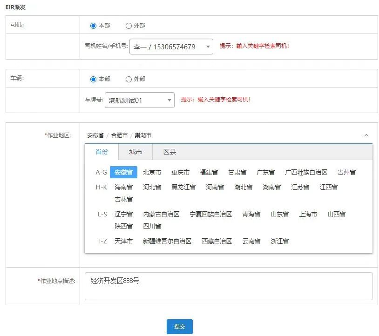Click the 作业地点描述 text field

coord(228,287)
